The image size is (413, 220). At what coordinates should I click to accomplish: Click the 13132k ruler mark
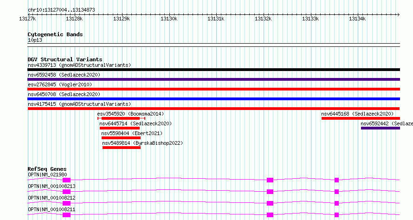(263, 19)
